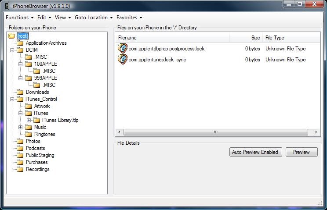Click the open folder icon beside root
Screen dimensions: 327x210
(12, 36)
